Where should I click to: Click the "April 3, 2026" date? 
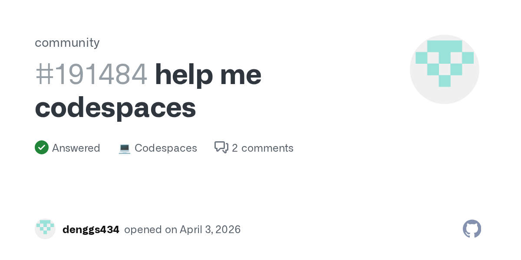click(x=210, y=230)
